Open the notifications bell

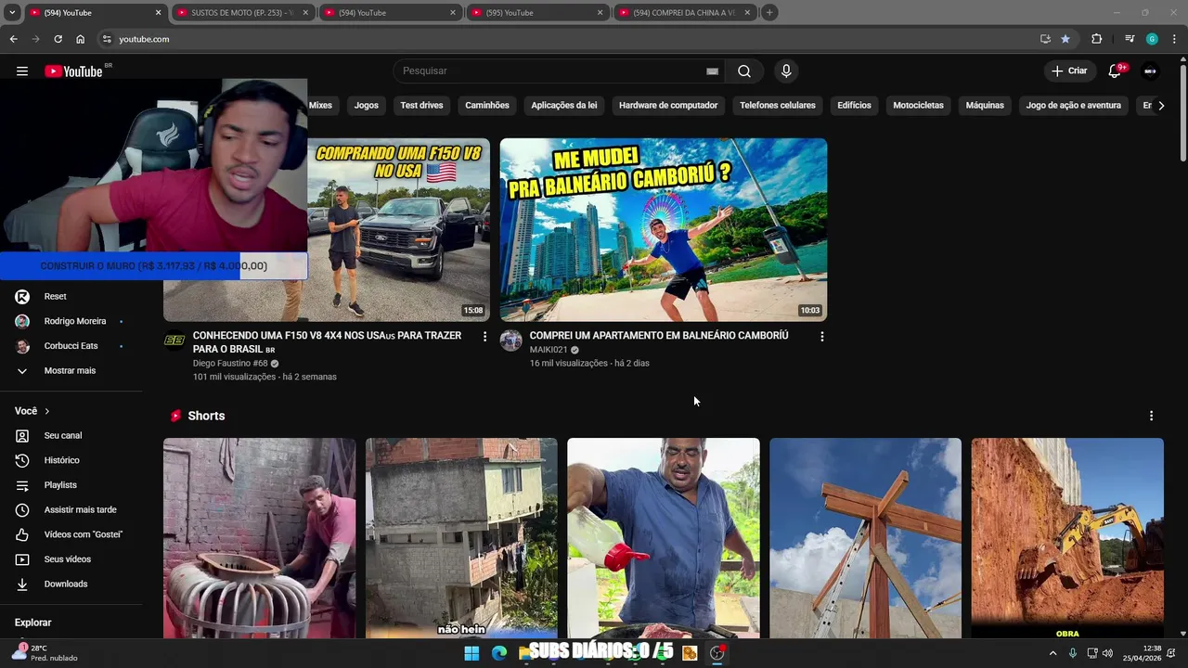[x=1115, y=71]
